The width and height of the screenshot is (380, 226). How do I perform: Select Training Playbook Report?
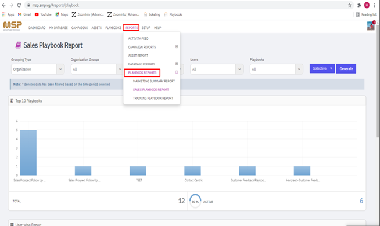coord(153,98)
